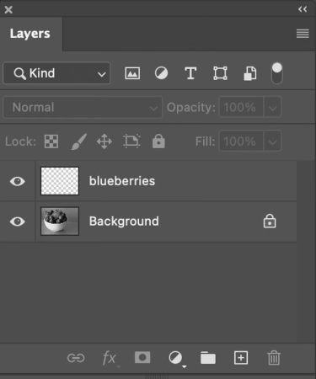The width and height of the screenshot is (316, 379).
Task: Toggle layer filtering switch
Action: (277, 73)
